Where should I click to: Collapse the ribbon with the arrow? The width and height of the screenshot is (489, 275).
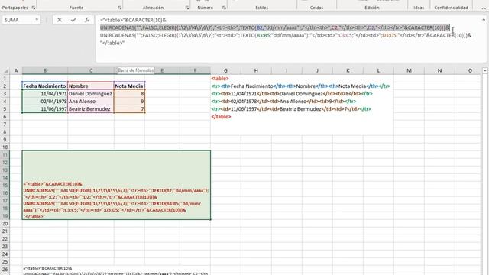(484, 8)
